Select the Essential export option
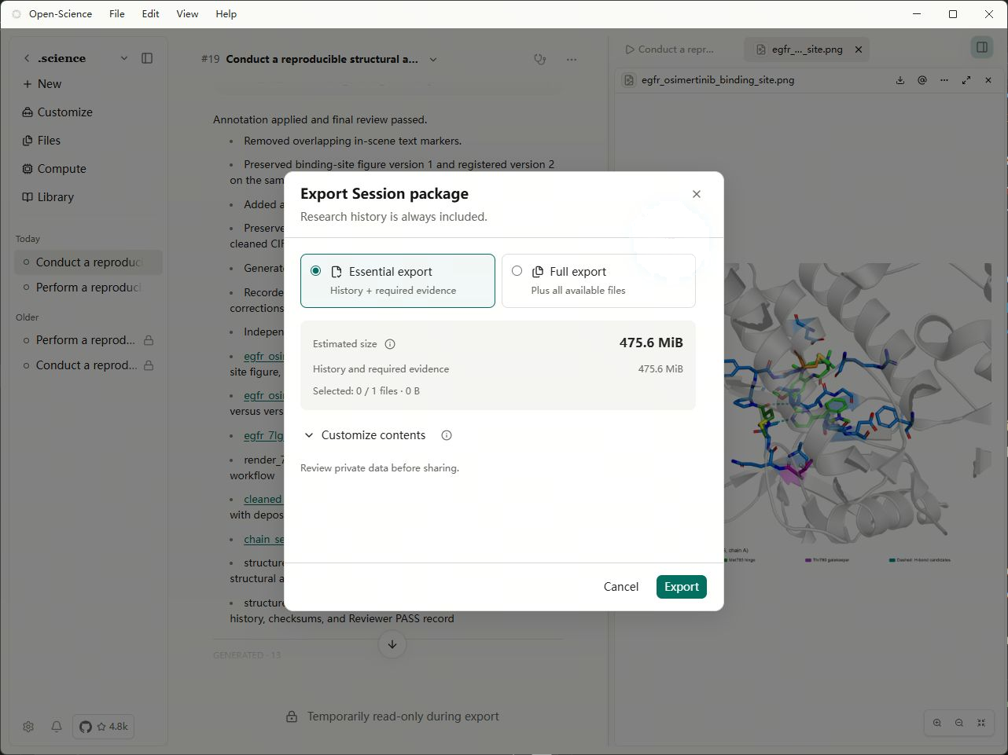This screenshot has width=1008, height=755. tap(398, 280)
